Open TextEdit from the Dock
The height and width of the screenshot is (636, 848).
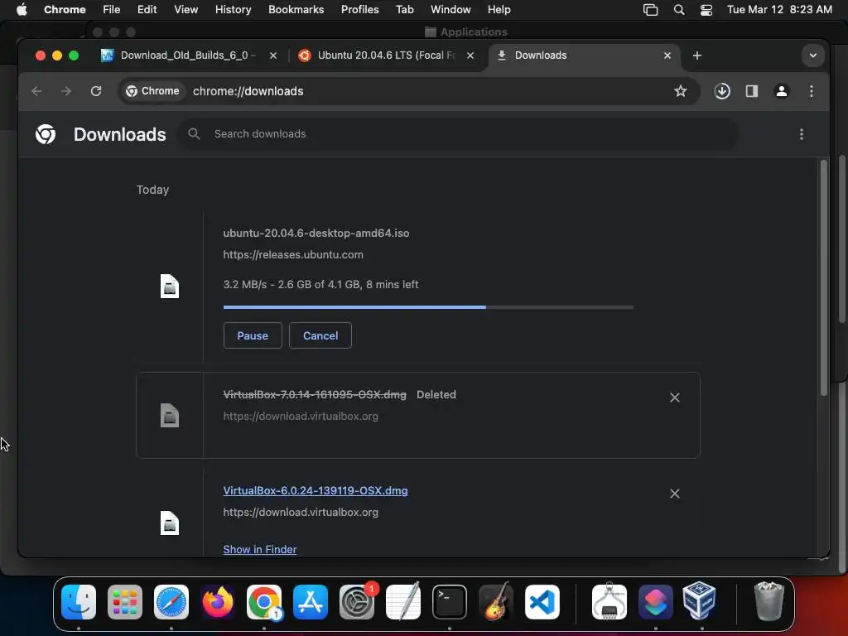(x=403, y=601)
